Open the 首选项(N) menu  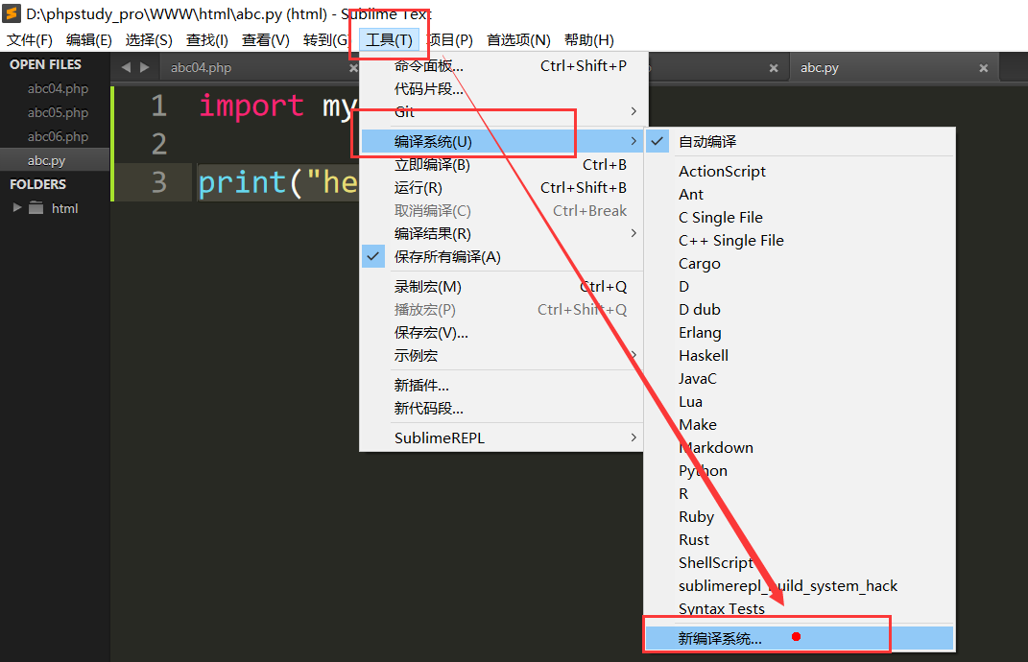pyautogui.click(x=516, y=39)
